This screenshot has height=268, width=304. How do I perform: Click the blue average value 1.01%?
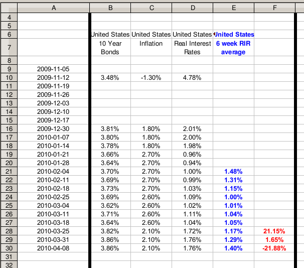pos(233,206)
